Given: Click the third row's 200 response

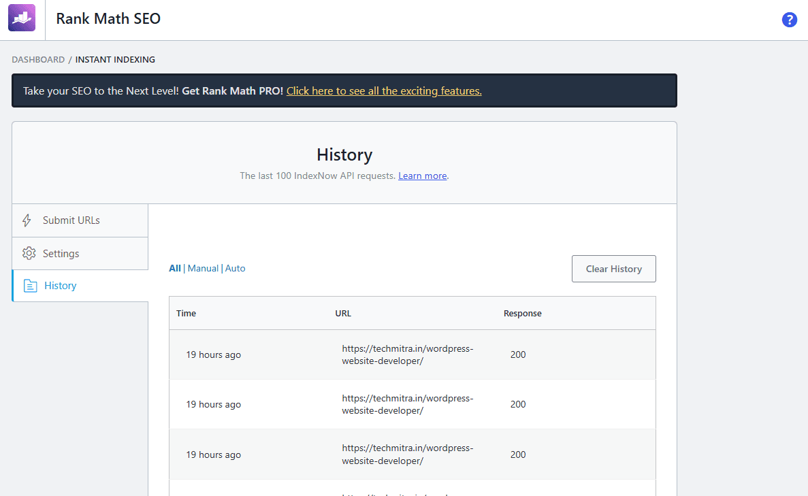Looking at the screenshot, I should click(518, 454).
